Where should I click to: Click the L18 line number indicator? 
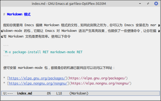pos(59,93)
